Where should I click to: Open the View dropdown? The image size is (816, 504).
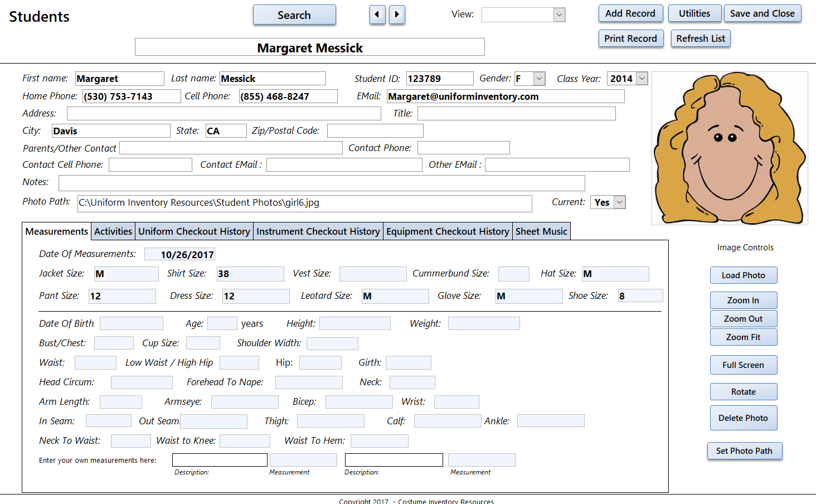coord(560,14)
